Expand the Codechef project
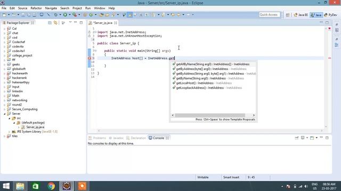 (5, 42)
